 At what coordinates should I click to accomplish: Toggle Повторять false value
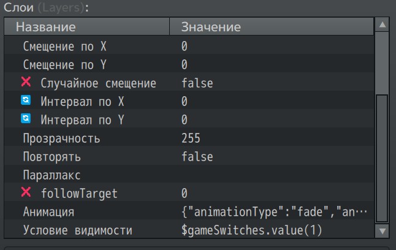click(x=197, y=157)
